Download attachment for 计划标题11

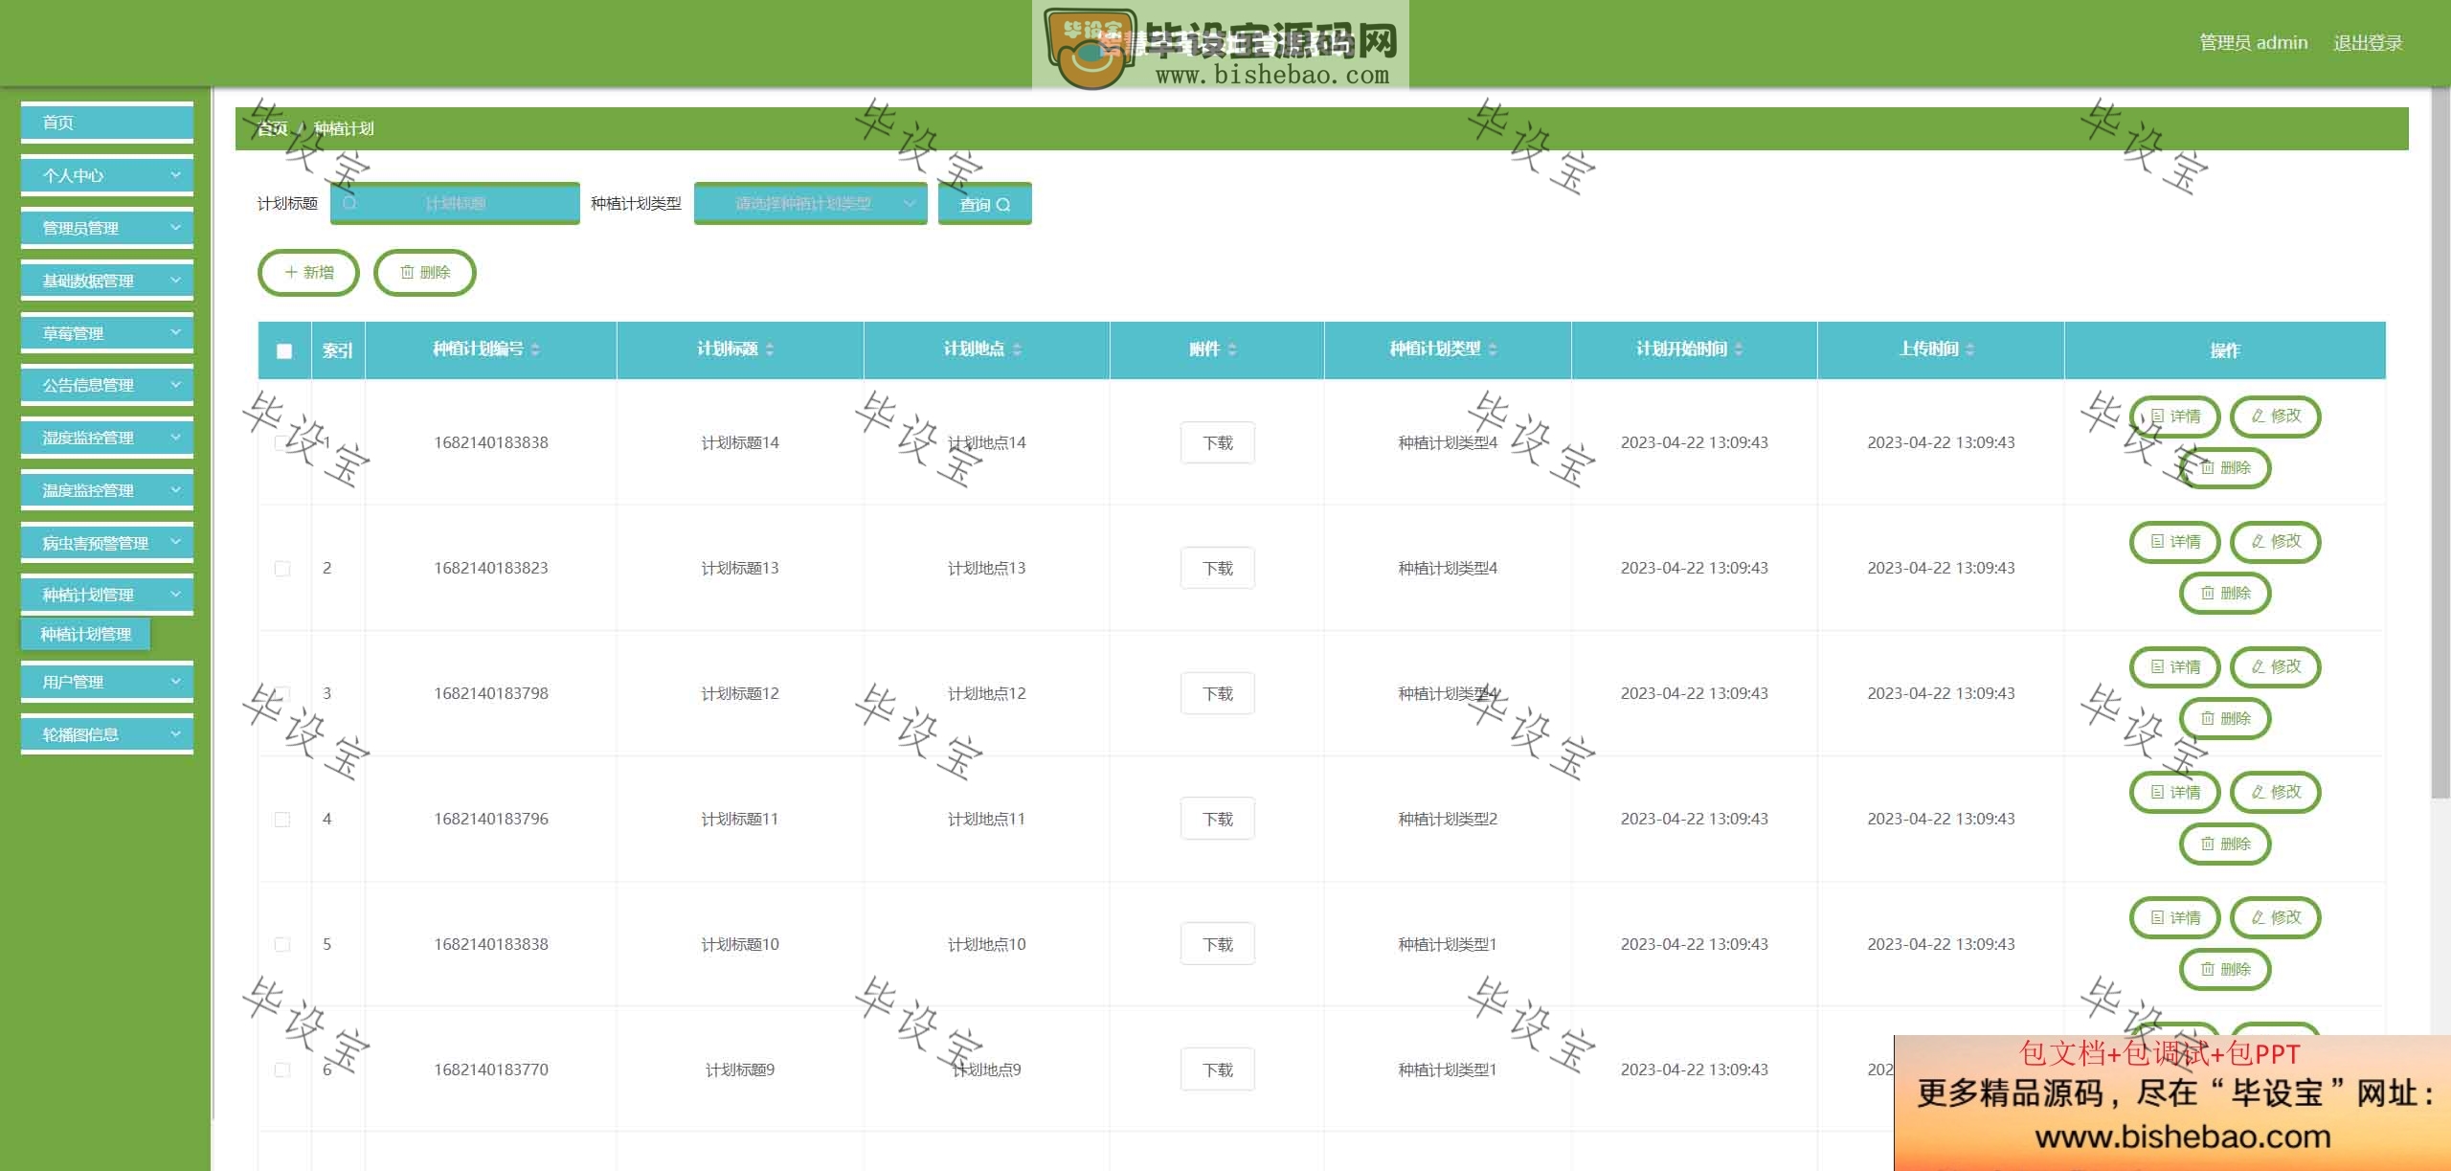click(x=1218, y=819)
